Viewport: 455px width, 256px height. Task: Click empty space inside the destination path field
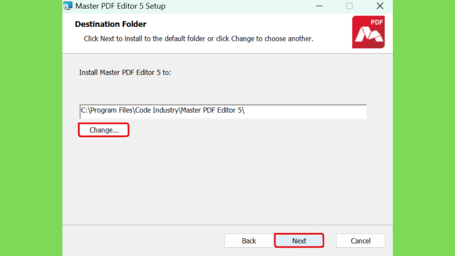305,112
